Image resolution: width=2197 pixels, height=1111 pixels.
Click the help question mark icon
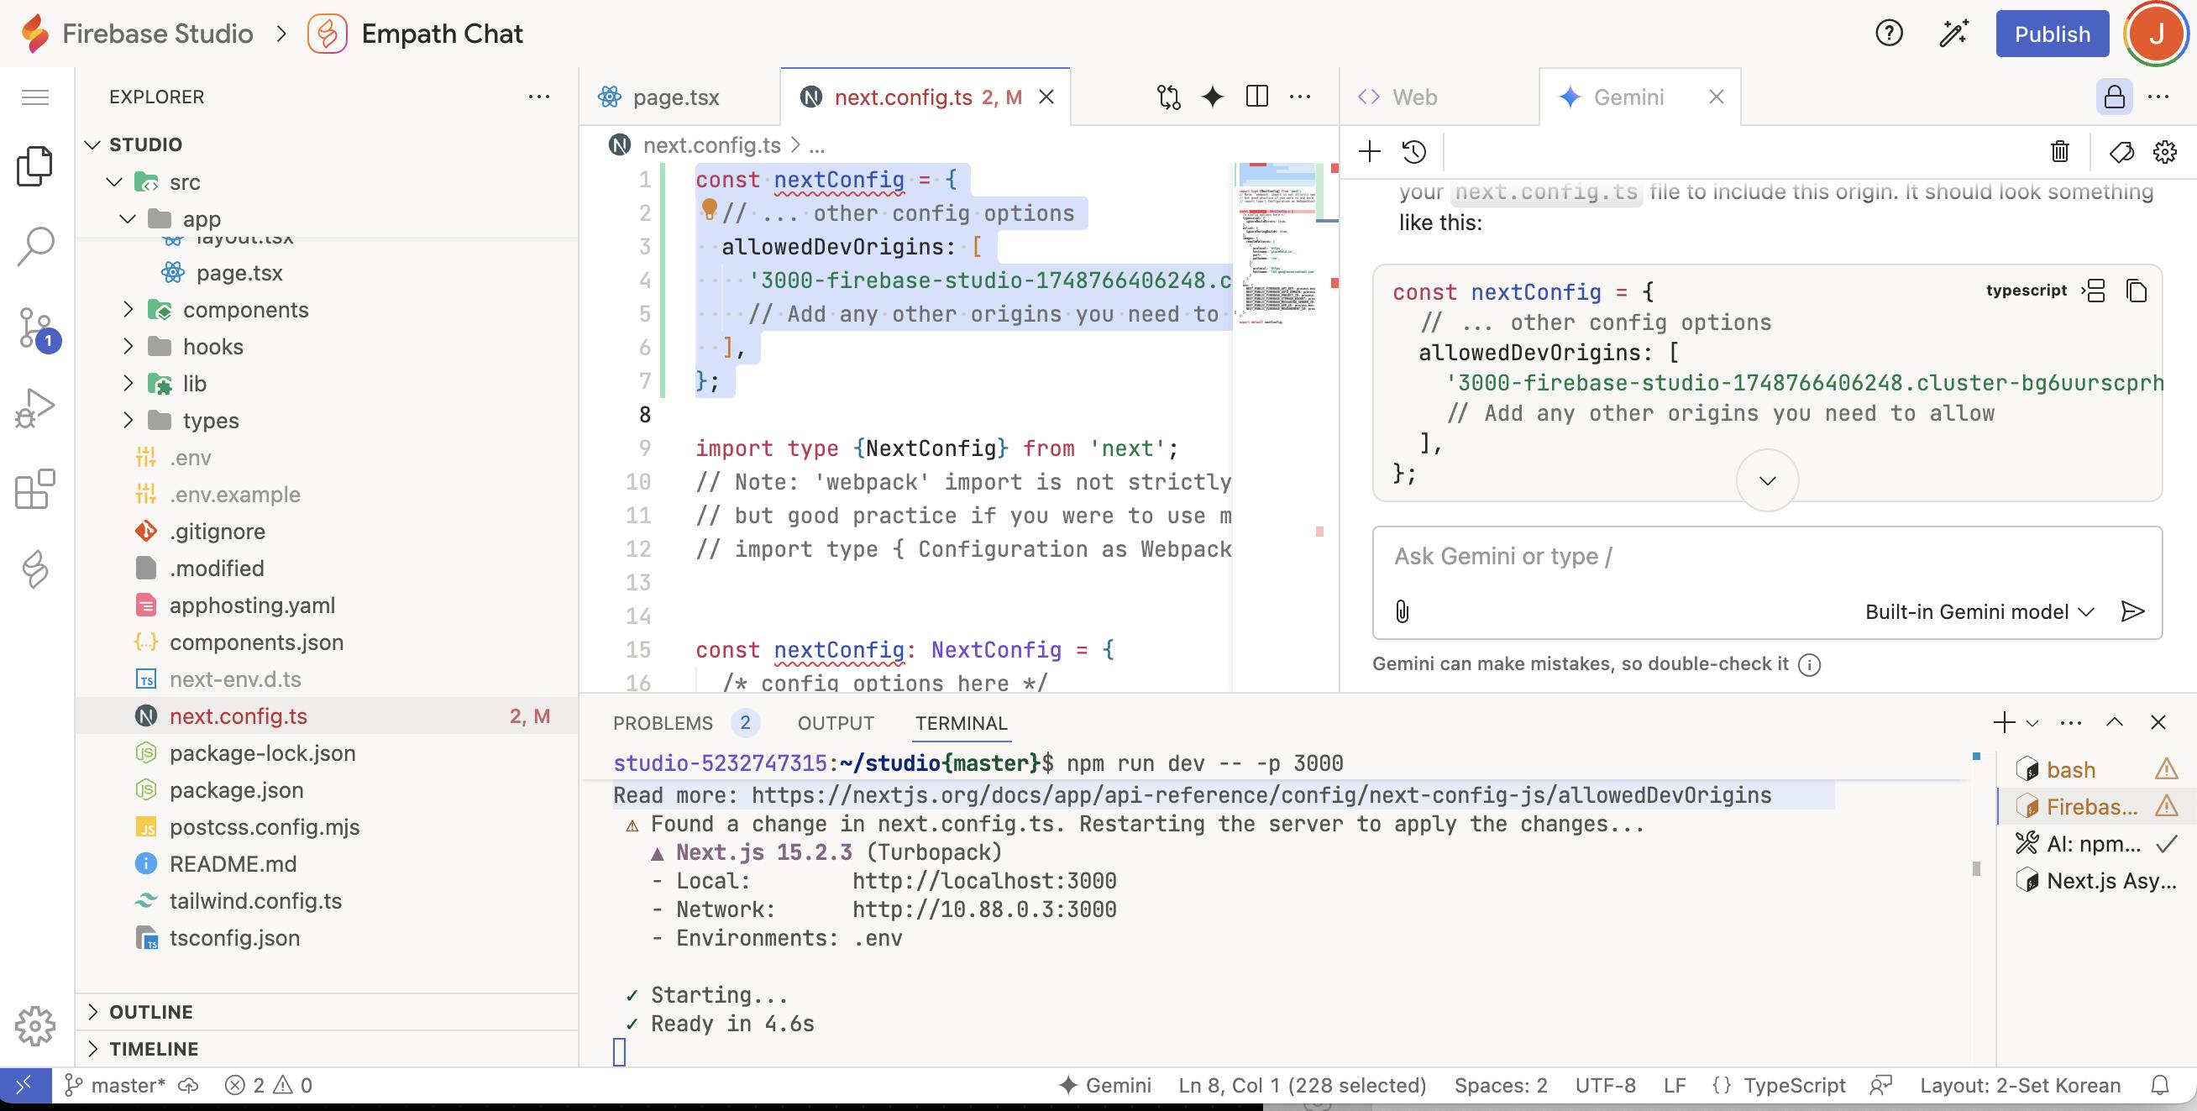[x=1889, y=34]
